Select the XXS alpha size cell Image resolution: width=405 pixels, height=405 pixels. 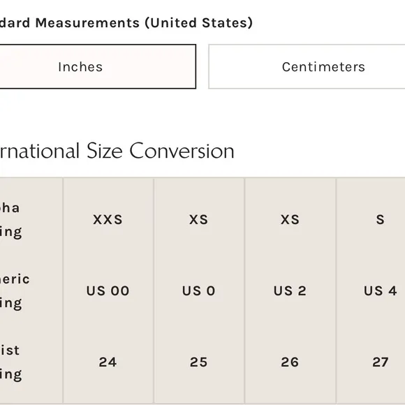click(x=108, y=219)
